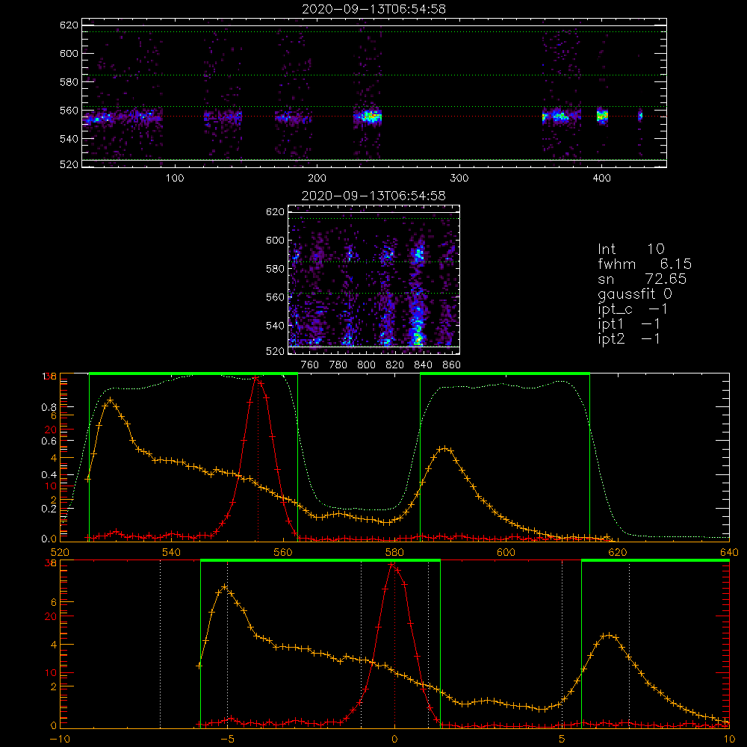Click the tallest orange peak in upper profile plot

point(111,400)
